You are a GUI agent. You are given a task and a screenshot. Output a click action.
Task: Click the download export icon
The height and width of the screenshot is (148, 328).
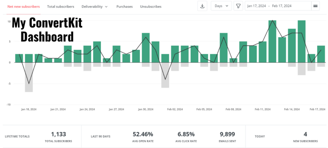[202, 6]
